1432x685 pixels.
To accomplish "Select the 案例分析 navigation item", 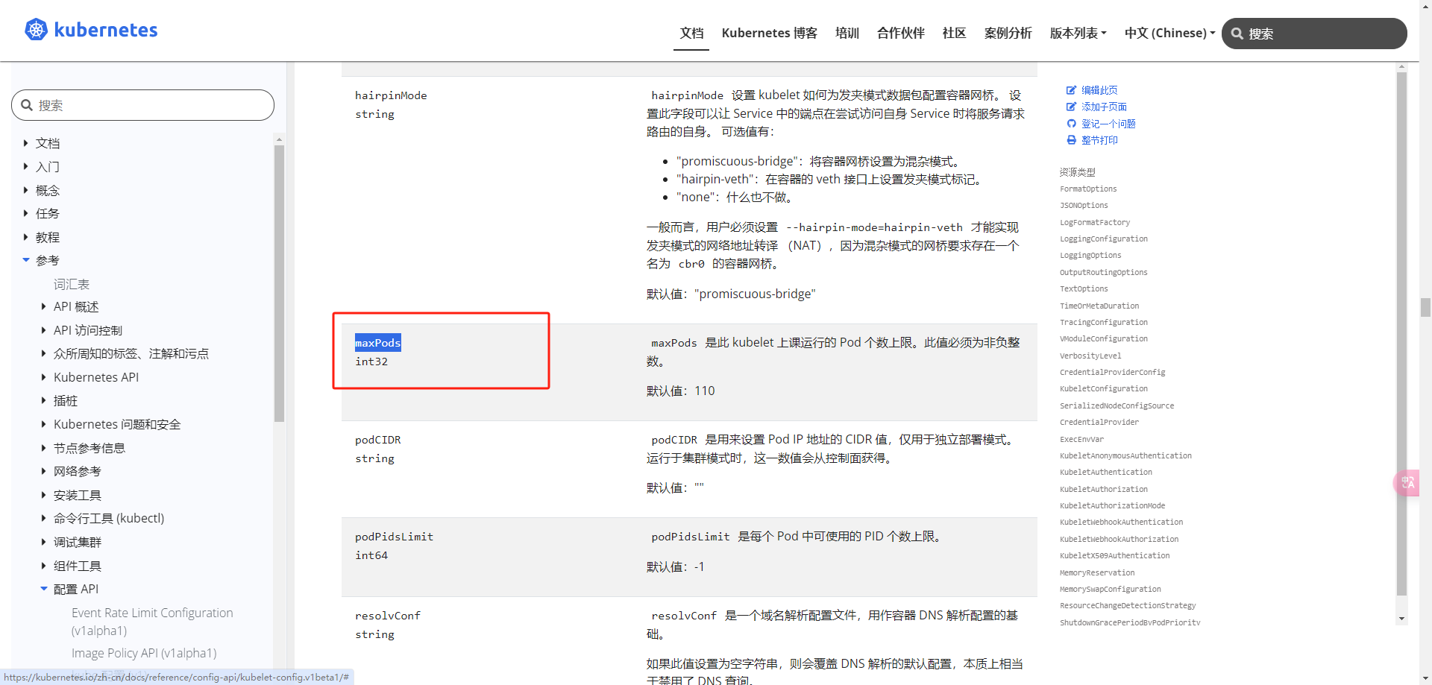I will click(1008, 33).
